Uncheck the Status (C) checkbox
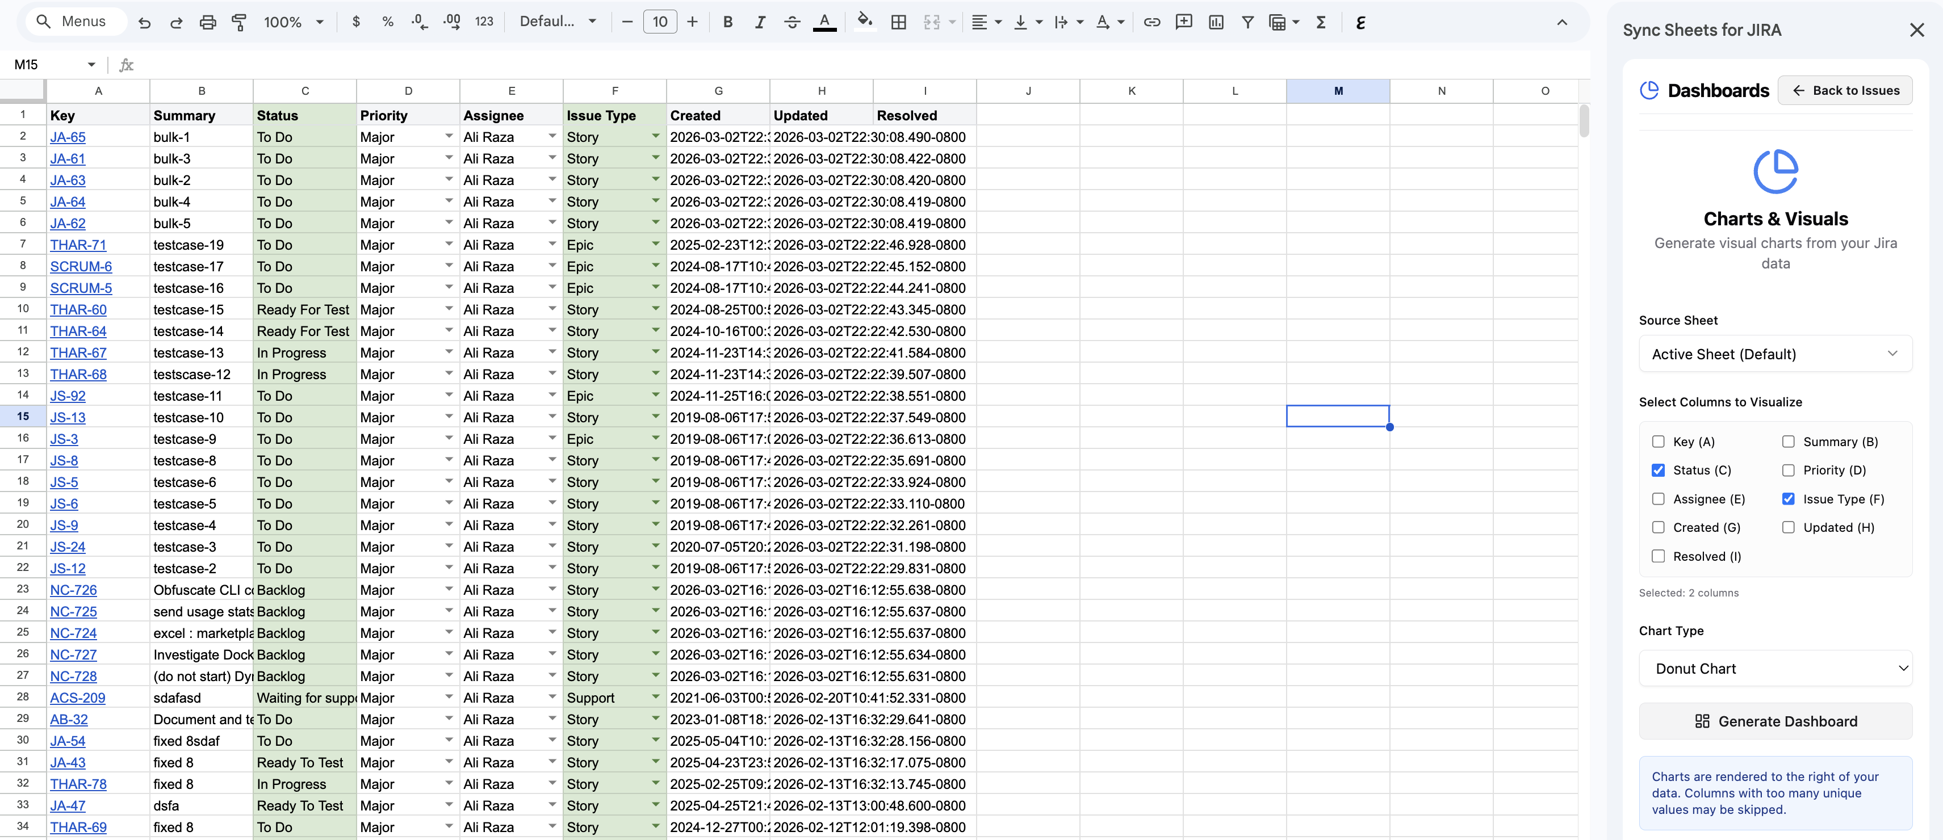This screenshot has height=840, width=1943. 1658,470
